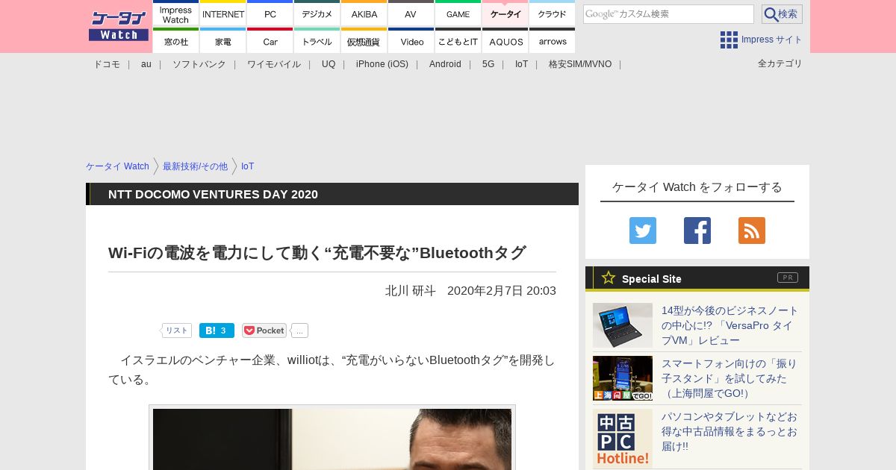Click the IoT breadcrumb link
The height and width of the screenshot is (470, 896).
pyautogui.click(x=248, y=166)
